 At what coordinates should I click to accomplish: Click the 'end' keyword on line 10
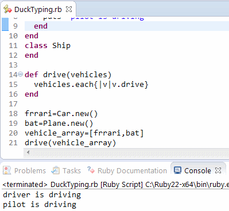click(32, 36)
